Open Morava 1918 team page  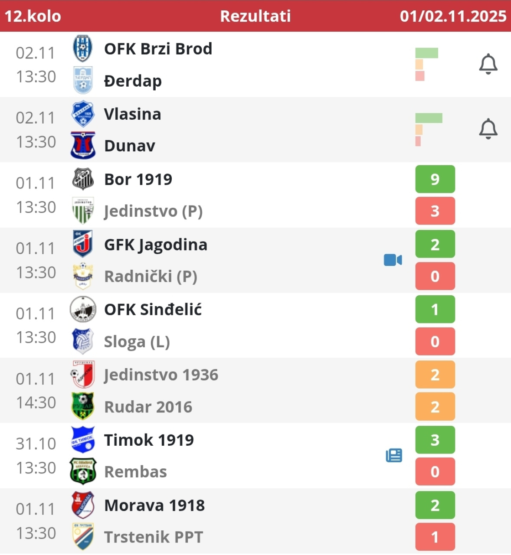(x=154, y=505)
